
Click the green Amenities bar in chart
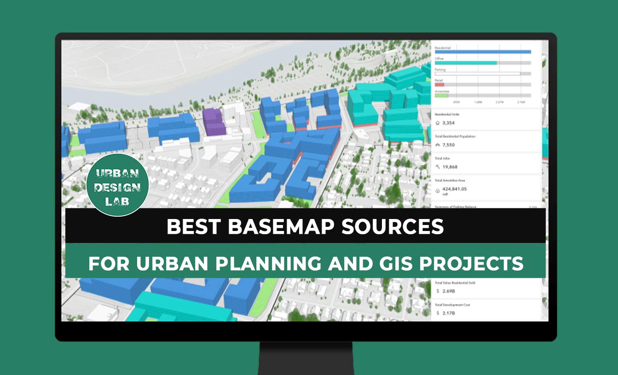[441, 96]
